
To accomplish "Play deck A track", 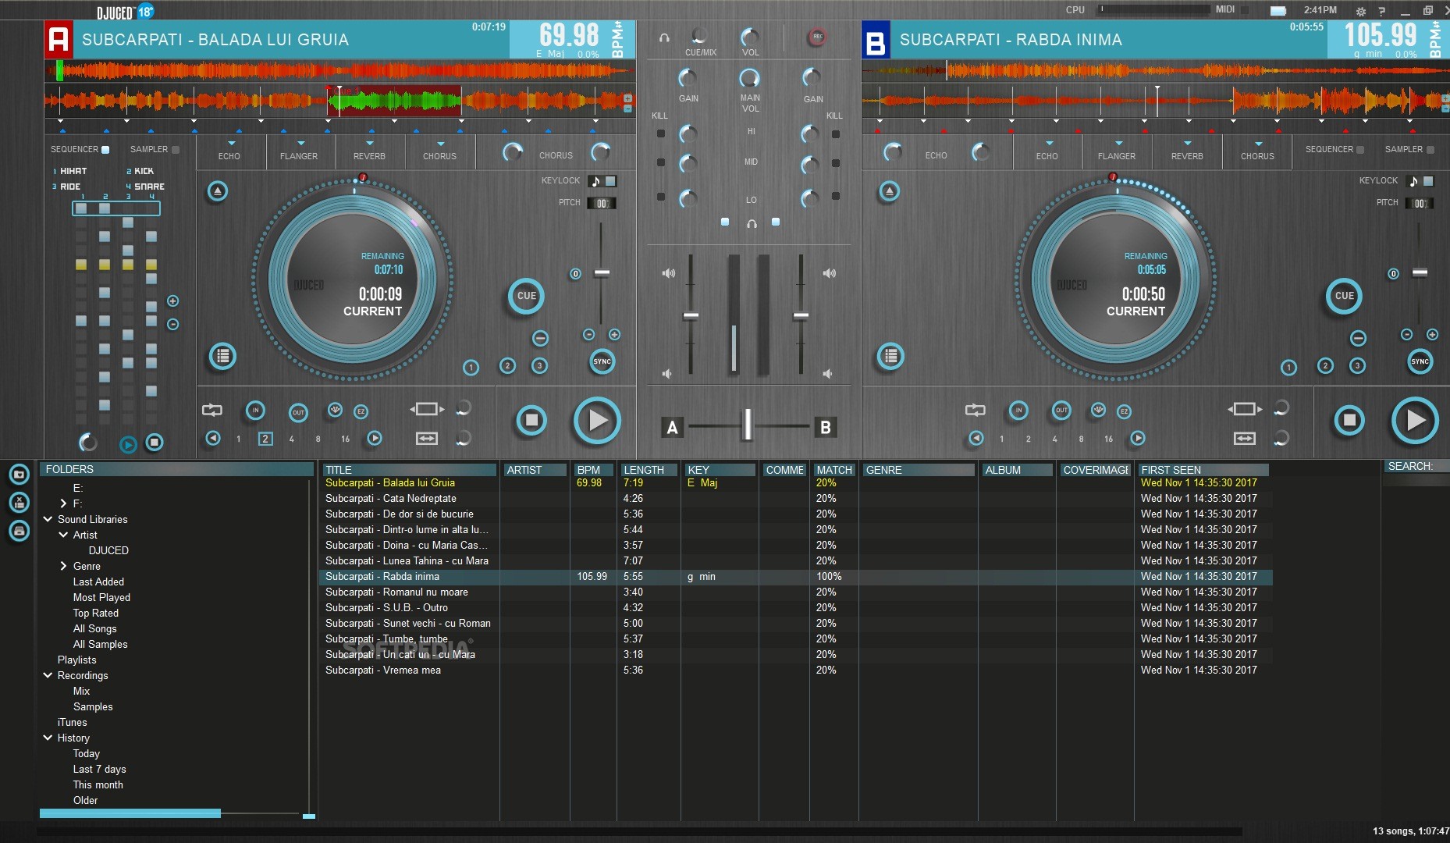I will (597, 421).
